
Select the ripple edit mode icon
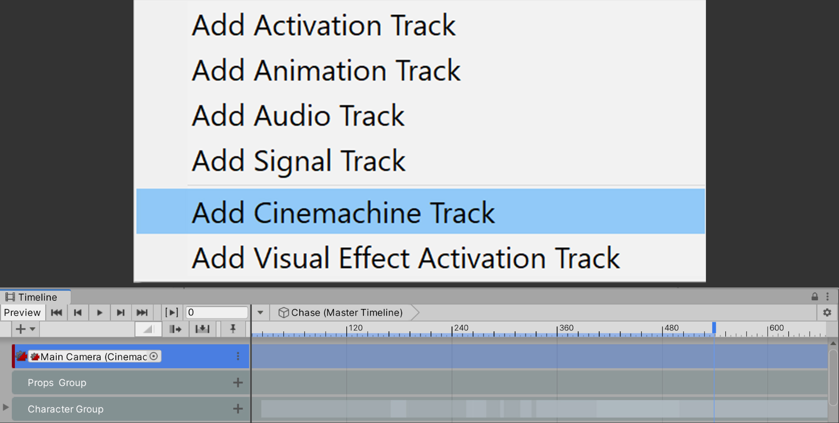point(175,329)
